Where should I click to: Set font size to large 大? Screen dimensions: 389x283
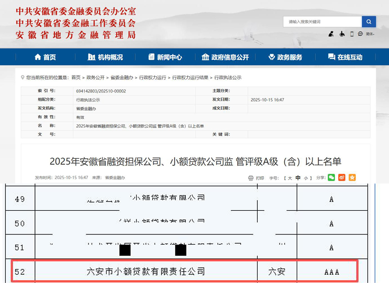click(291, 178)
